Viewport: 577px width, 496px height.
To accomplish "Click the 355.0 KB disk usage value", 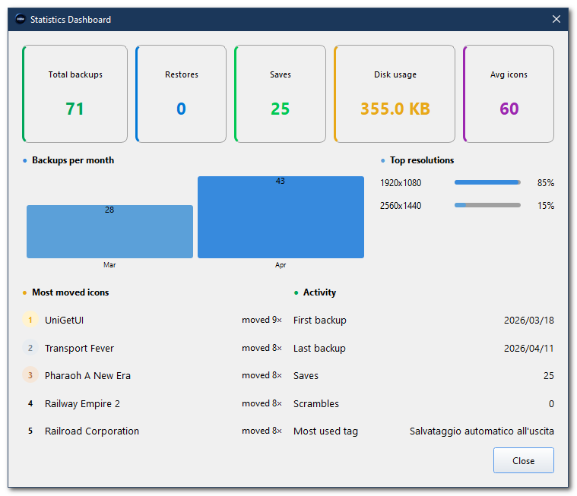I will click(x=395, y=109).
